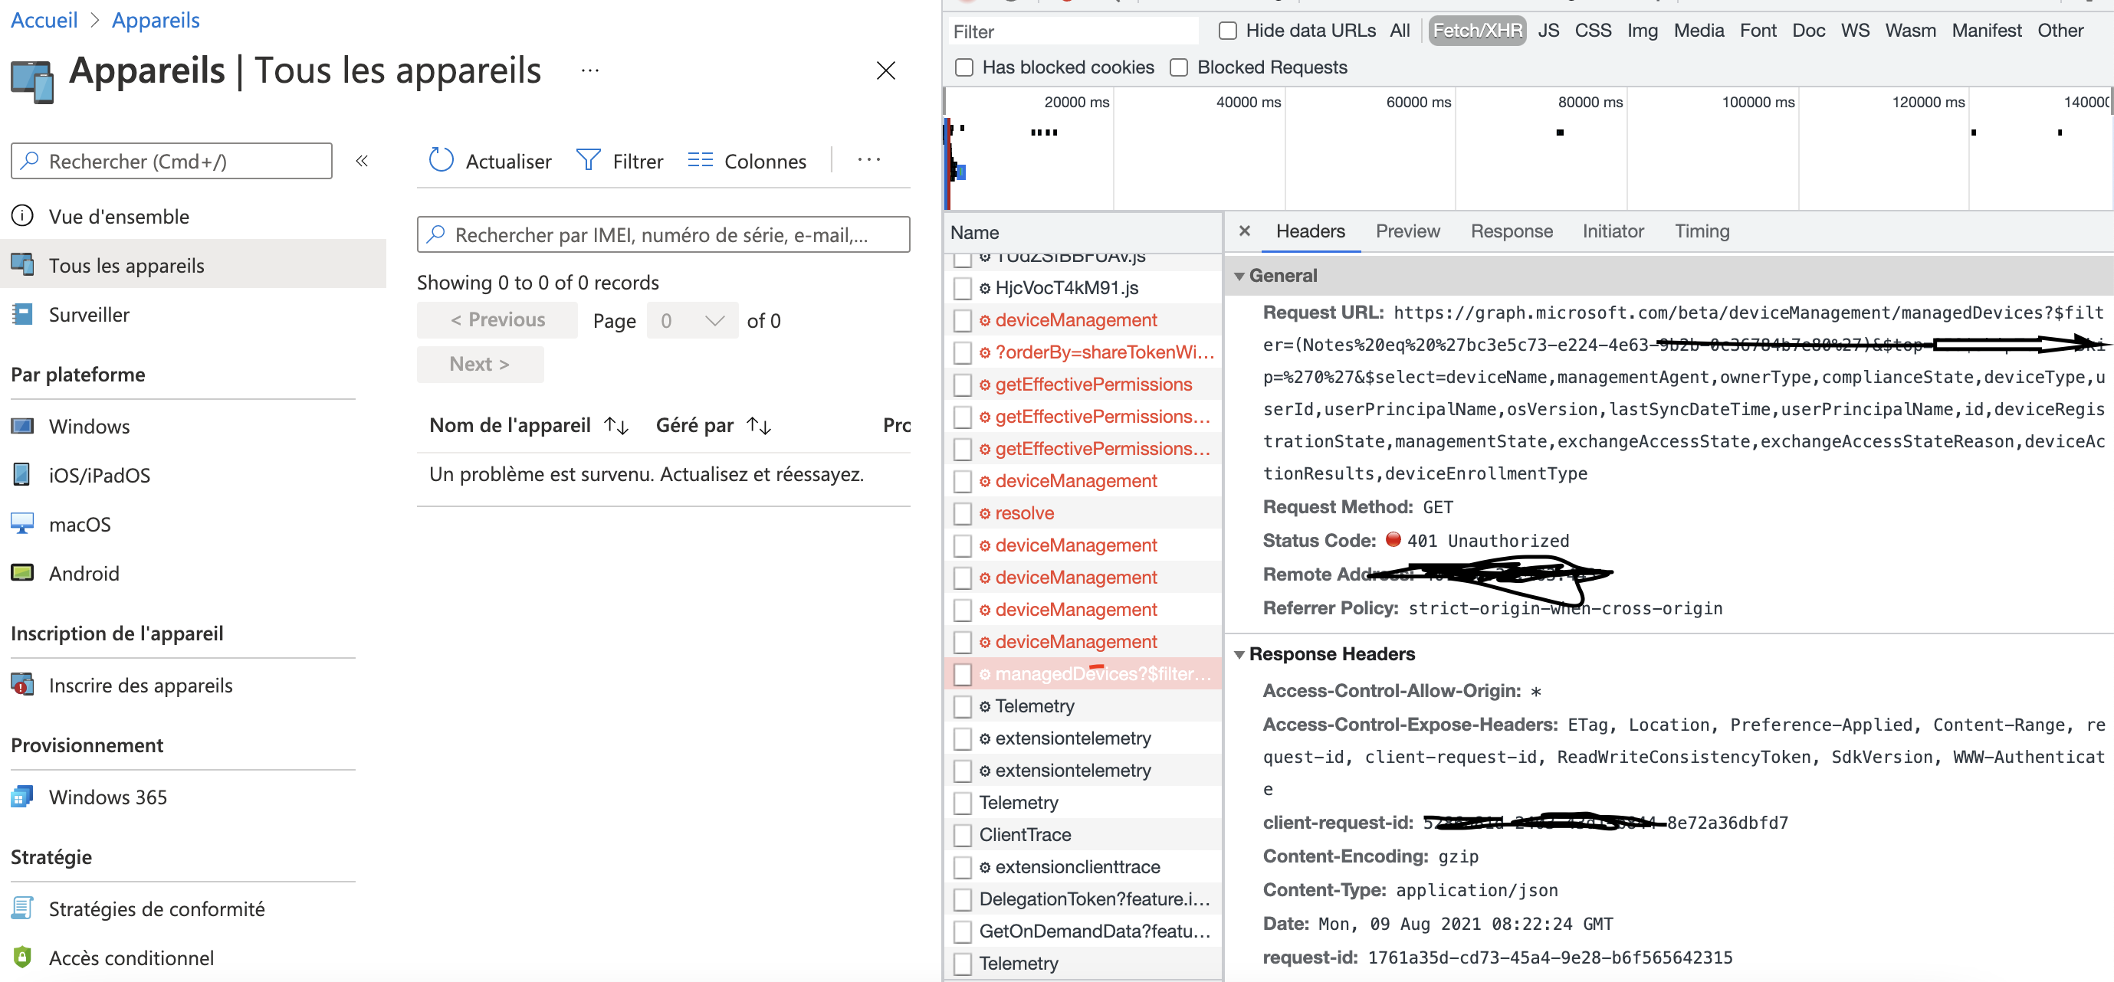This screenshot has height=982, width=2114.
Task: Click the Colonnes columns icon
Action: [700, 160]
